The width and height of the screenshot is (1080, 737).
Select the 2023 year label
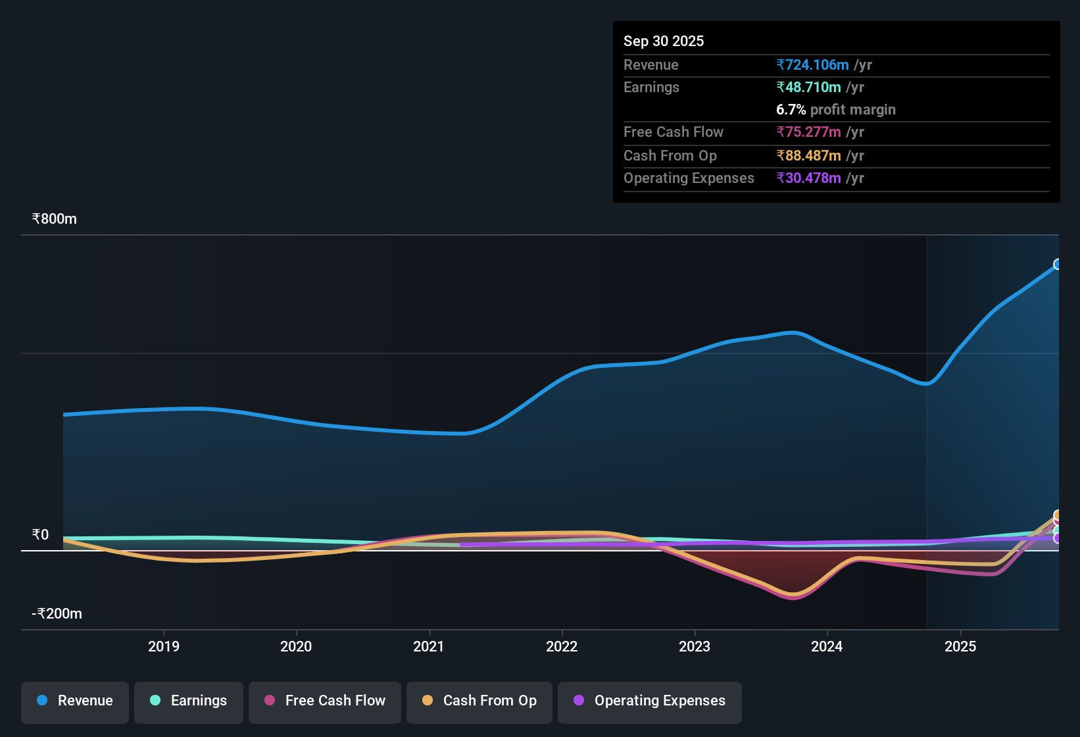(x=695, y=647)
